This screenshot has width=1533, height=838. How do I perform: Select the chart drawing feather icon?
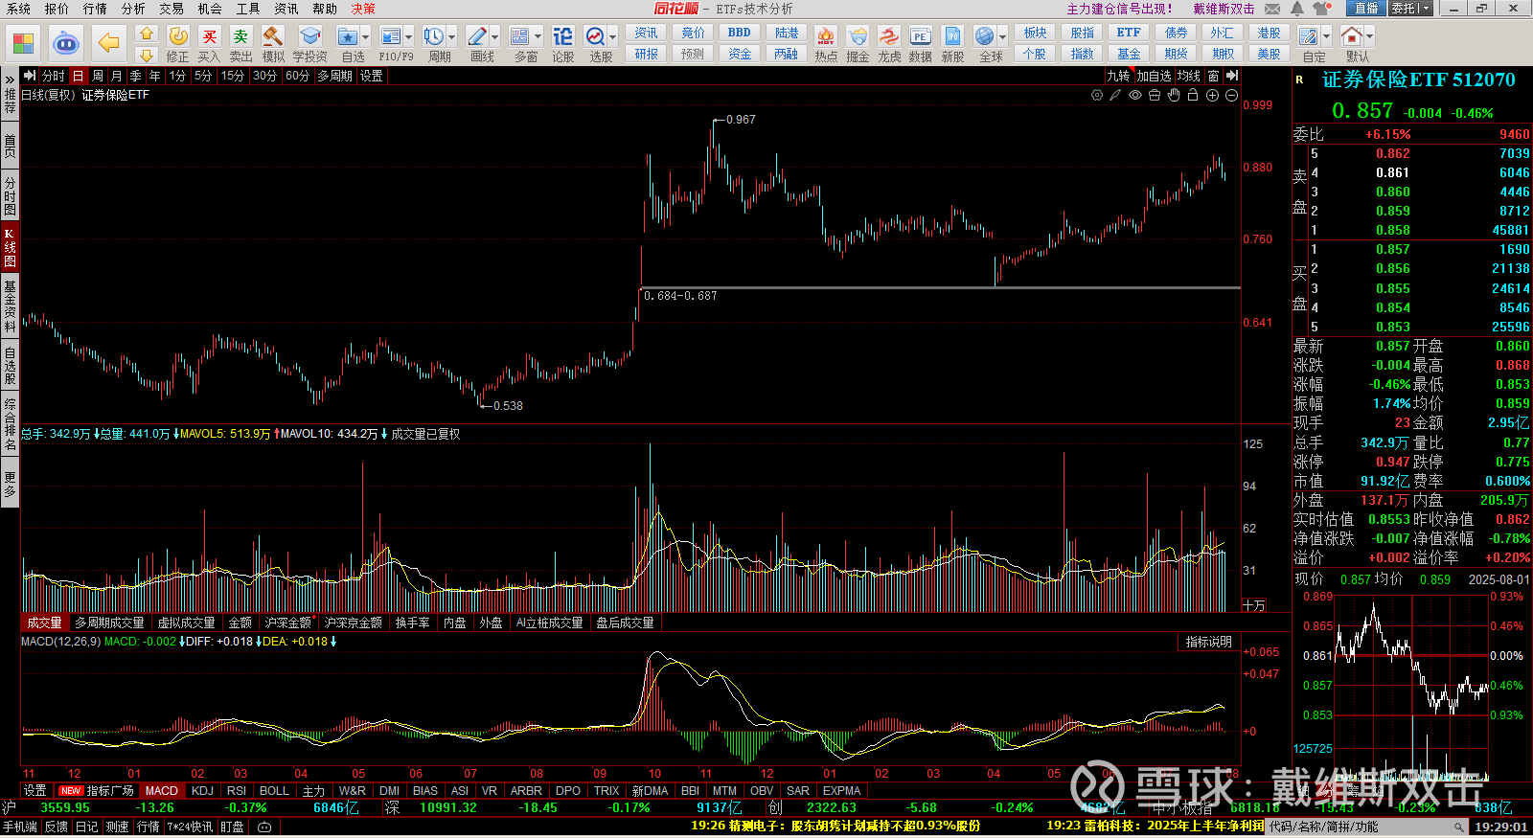coord(1115,95)
